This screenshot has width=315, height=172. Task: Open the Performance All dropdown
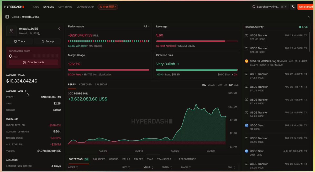[x=146, y=26]
